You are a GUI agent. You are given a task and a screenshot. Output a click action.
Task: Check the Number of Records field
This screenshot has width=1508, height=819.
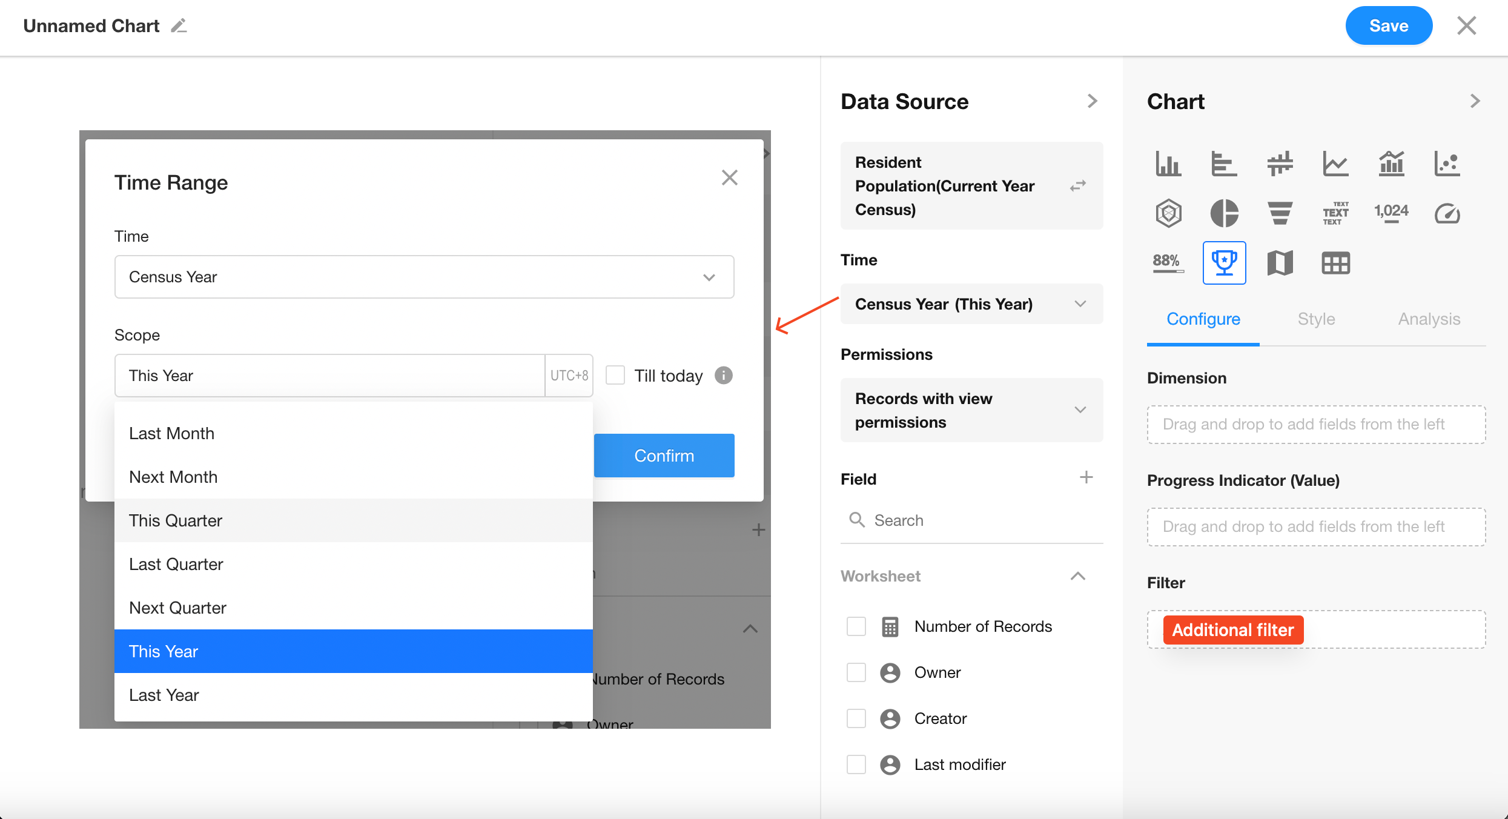click(x=856, y=626)
